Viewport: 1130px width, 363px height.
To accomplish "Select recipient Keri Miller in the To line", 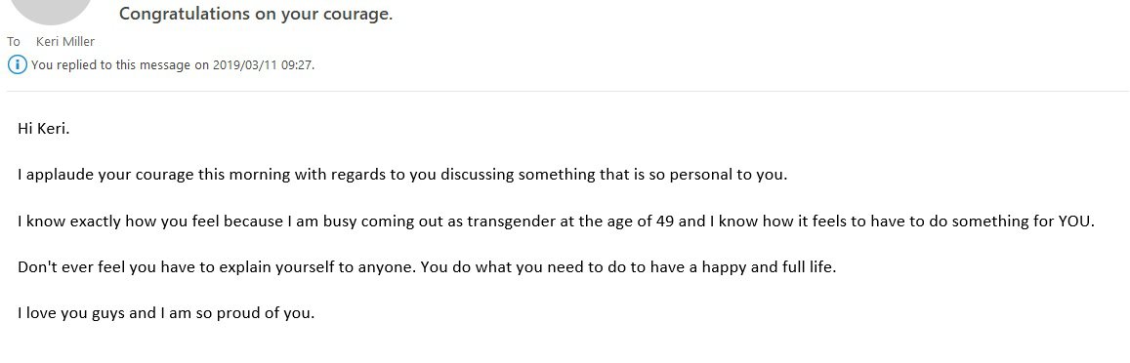I will [x=64, y=42].
